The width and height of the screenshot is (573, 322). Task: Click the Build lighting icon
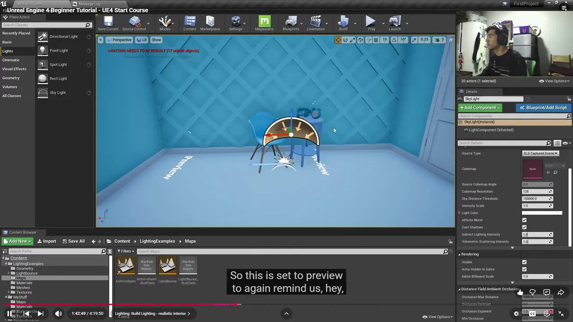pos(343,24)
